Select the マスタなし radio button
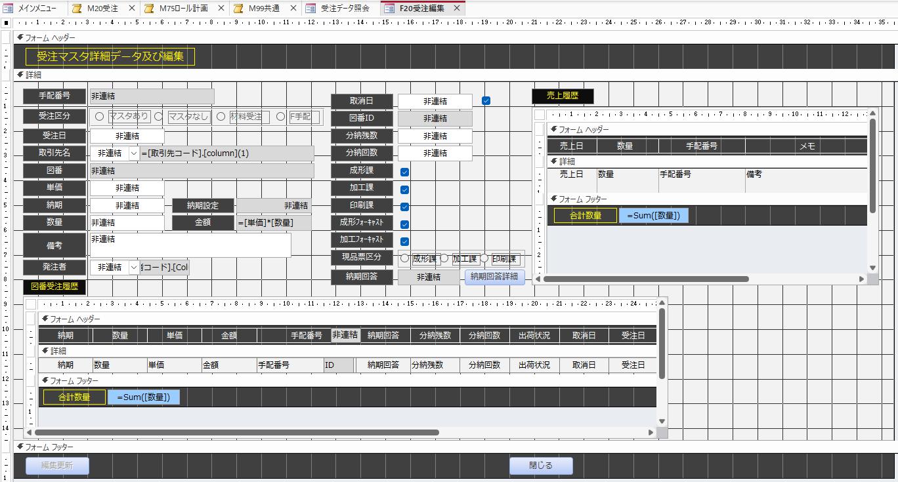This screenshot has width=898, height=482. (160, 117)
